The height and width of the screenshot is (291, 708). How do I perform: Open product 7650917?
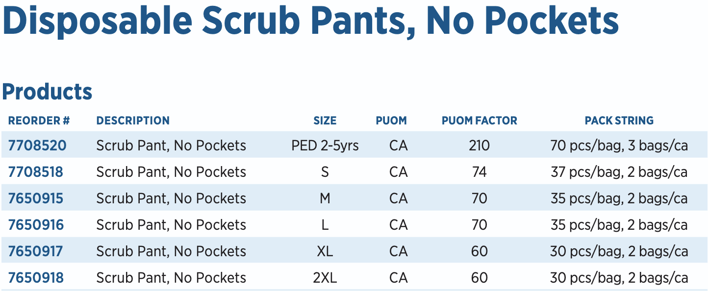click(x=36, y=251)
